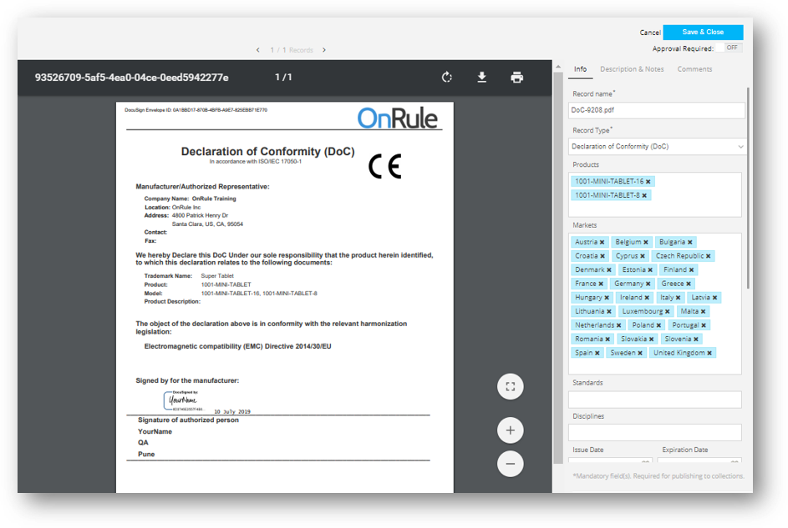Remove France from markets
Image resolution: width=788 pixels, height=528 pixels.
[601, 284]
